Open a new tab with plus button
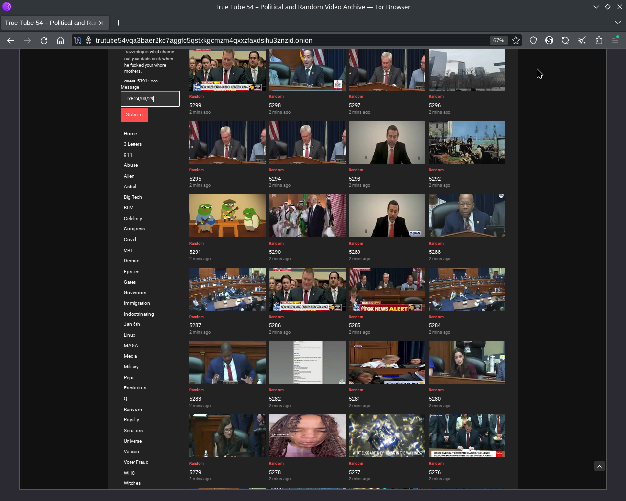 [x=119, y=23]
